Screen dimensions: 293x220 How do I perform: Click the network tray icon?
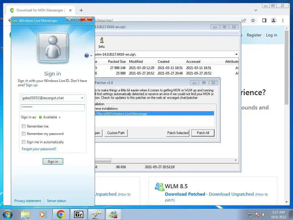[x=250, y=215]
